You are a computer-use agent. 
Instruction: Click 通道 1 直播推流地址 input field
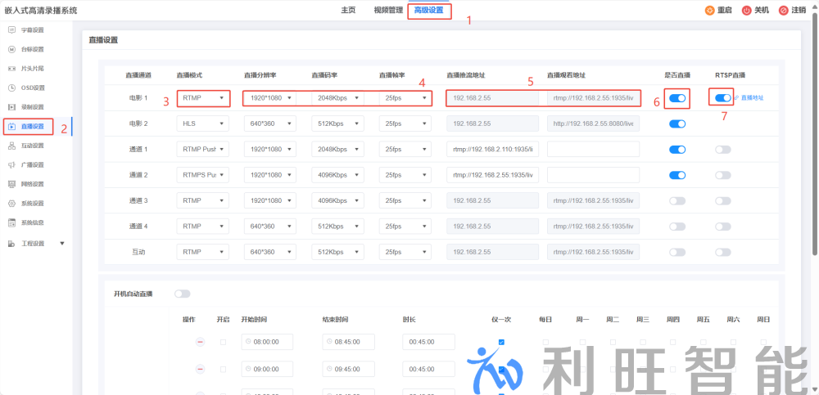[x=491, y=149]
